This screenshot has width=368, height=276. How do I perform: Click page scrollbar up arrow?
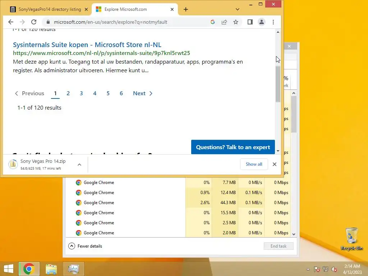[x=278, y=32]
